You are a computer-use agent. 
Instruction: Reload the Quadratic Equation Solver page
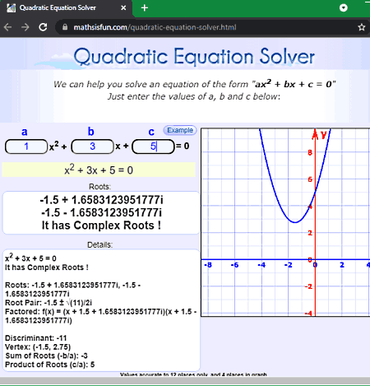point(43,27)
